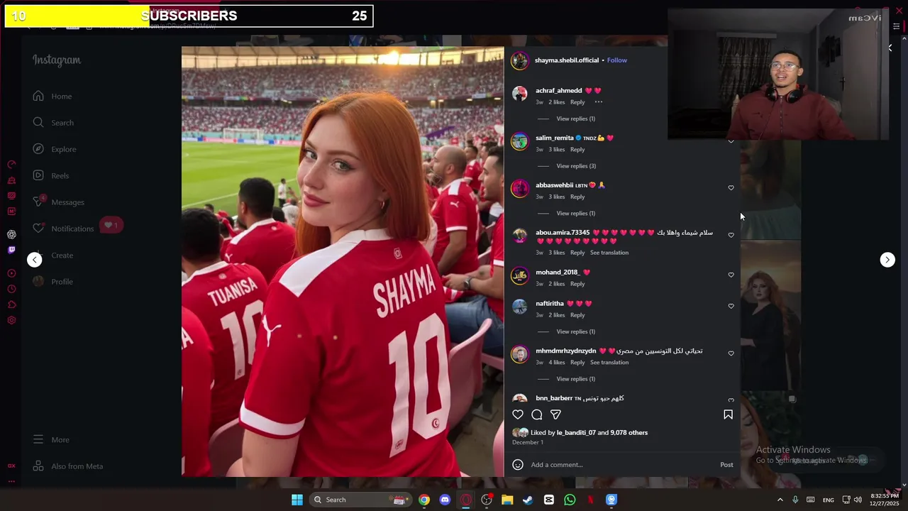The image size is (908, 511).
Task: Go to next post arrow
Action: pyautogui.click(x=887, y=260)
